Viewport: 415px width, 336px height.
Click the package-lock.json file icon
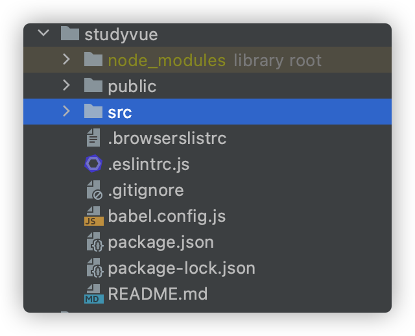click(x=95, y=268)
